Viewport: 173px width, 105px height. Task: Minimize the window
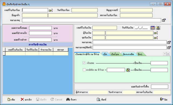(x=153, y=4)
